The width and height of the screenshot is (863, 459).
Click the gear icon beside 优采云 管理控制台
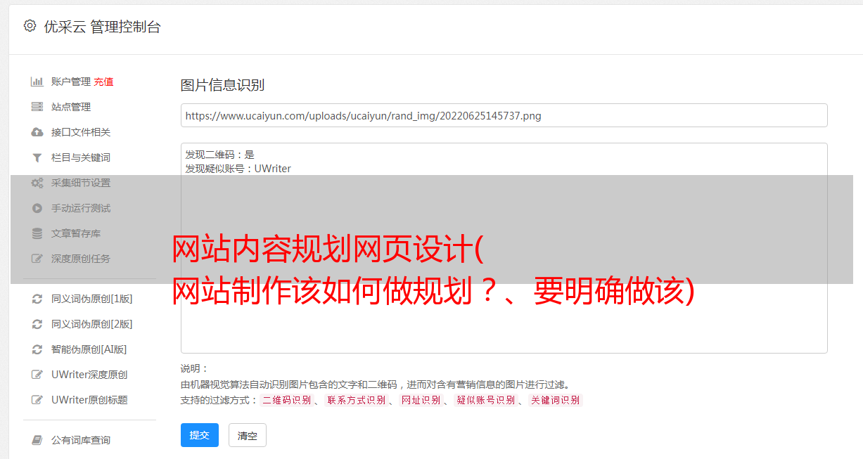30,26
